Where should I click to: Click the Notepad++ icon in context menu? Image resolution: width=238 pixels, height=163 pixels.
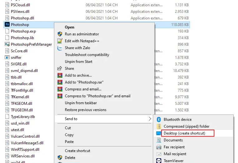click(x=60, y=41)
